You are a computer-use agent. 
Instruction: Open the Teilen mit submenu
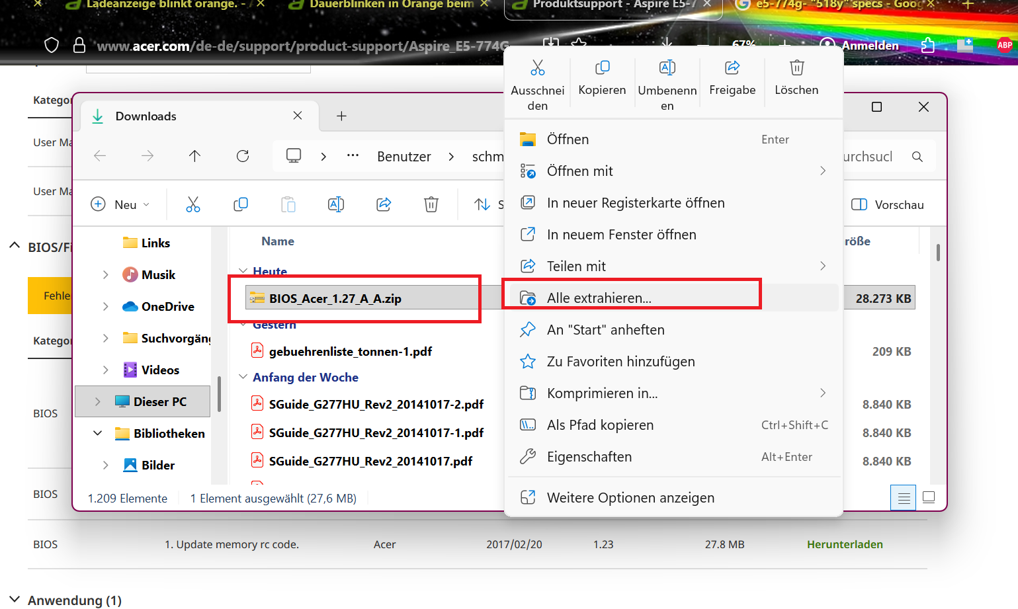[673, 266]
